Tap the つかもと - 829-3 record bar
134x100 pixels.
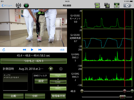(34, 61)
